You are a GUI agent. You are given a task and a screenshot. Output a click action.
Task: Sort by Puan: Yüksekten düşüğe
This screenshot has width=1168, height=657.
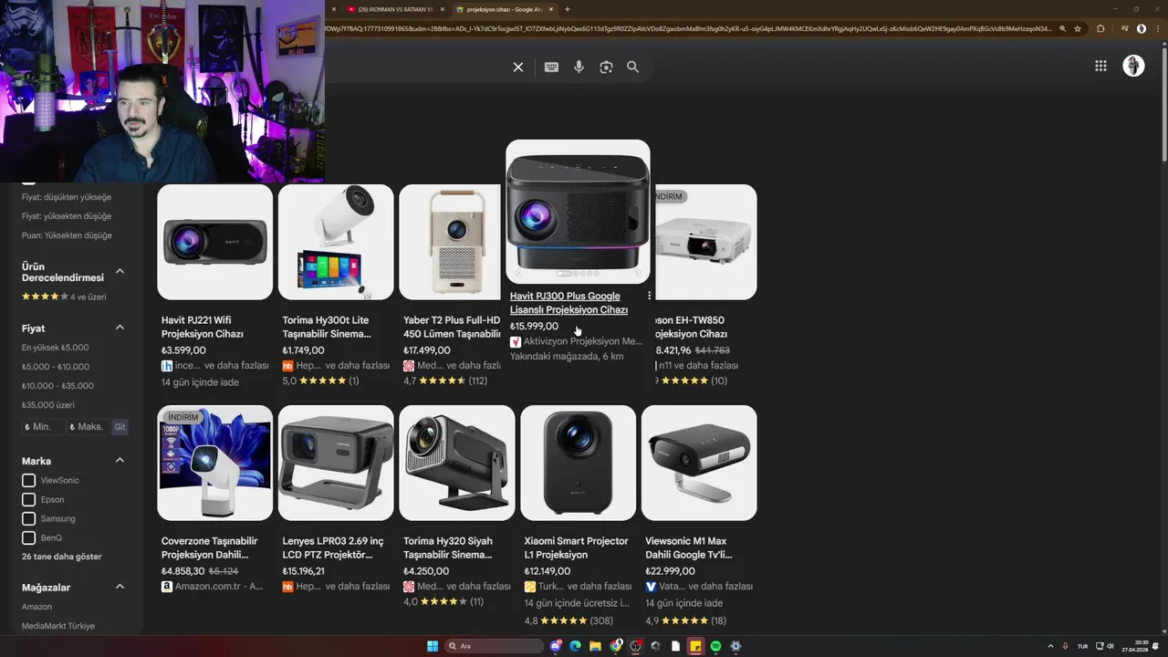[68, 235]
